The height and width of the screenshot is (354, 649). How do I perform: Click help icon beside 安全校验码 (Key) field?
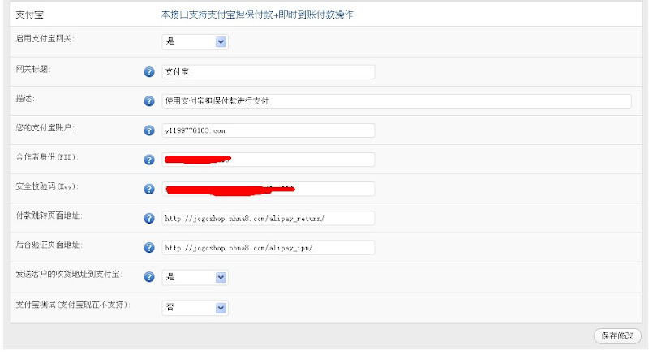149,190
